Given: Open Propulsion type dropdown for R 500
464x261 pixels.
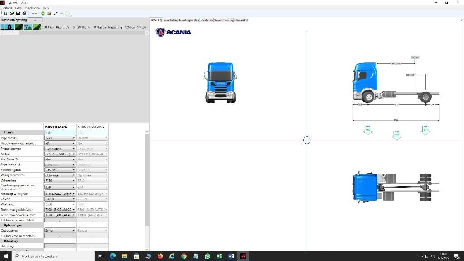Looking at the screenshot, I should 60,149.
